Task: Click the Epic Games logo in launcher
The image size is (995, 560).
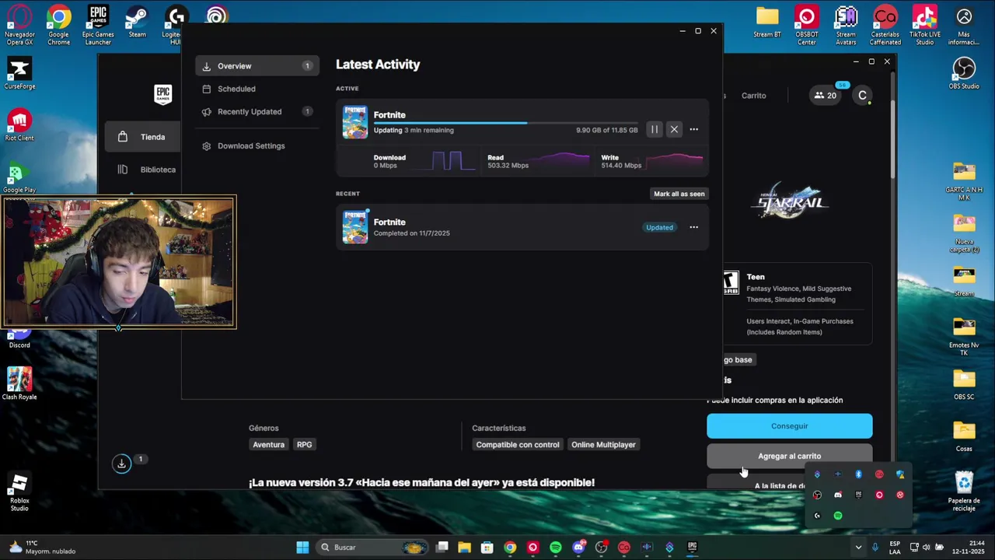Action: 162,95
